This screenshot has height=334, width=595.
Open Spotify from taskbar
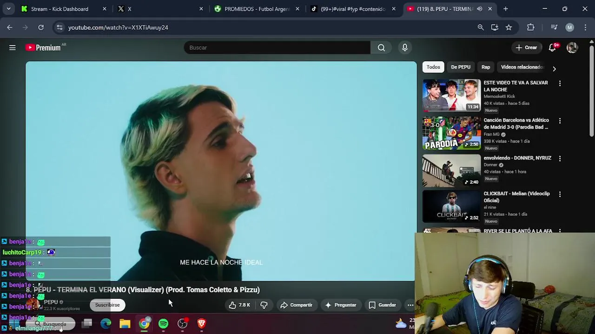pos(163,323)
